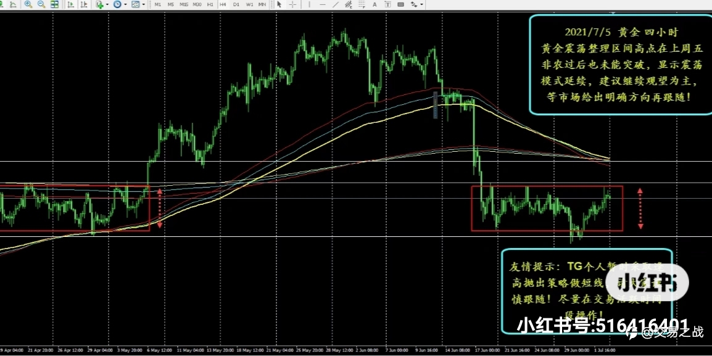Expand the indicators dropdown arrow

click(107, 4)
